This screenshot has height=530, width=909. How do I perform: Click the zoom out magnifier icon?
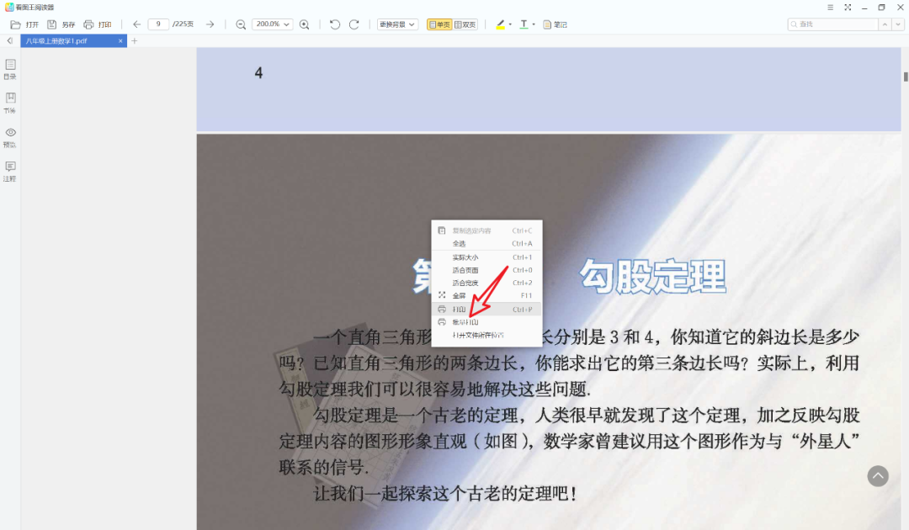(x=241, y=24)
